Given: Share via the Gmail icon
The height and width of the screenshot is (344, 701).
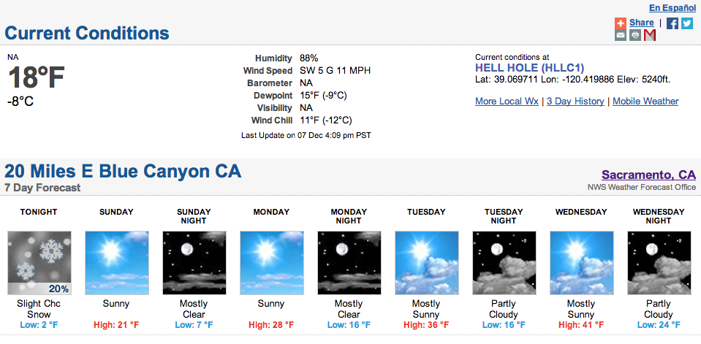Looking at the screenshot, I should point(650,35).
